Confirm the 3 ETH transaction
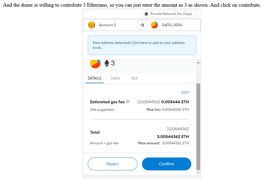The height and width of the screenshot is (181, 264). 166,164
